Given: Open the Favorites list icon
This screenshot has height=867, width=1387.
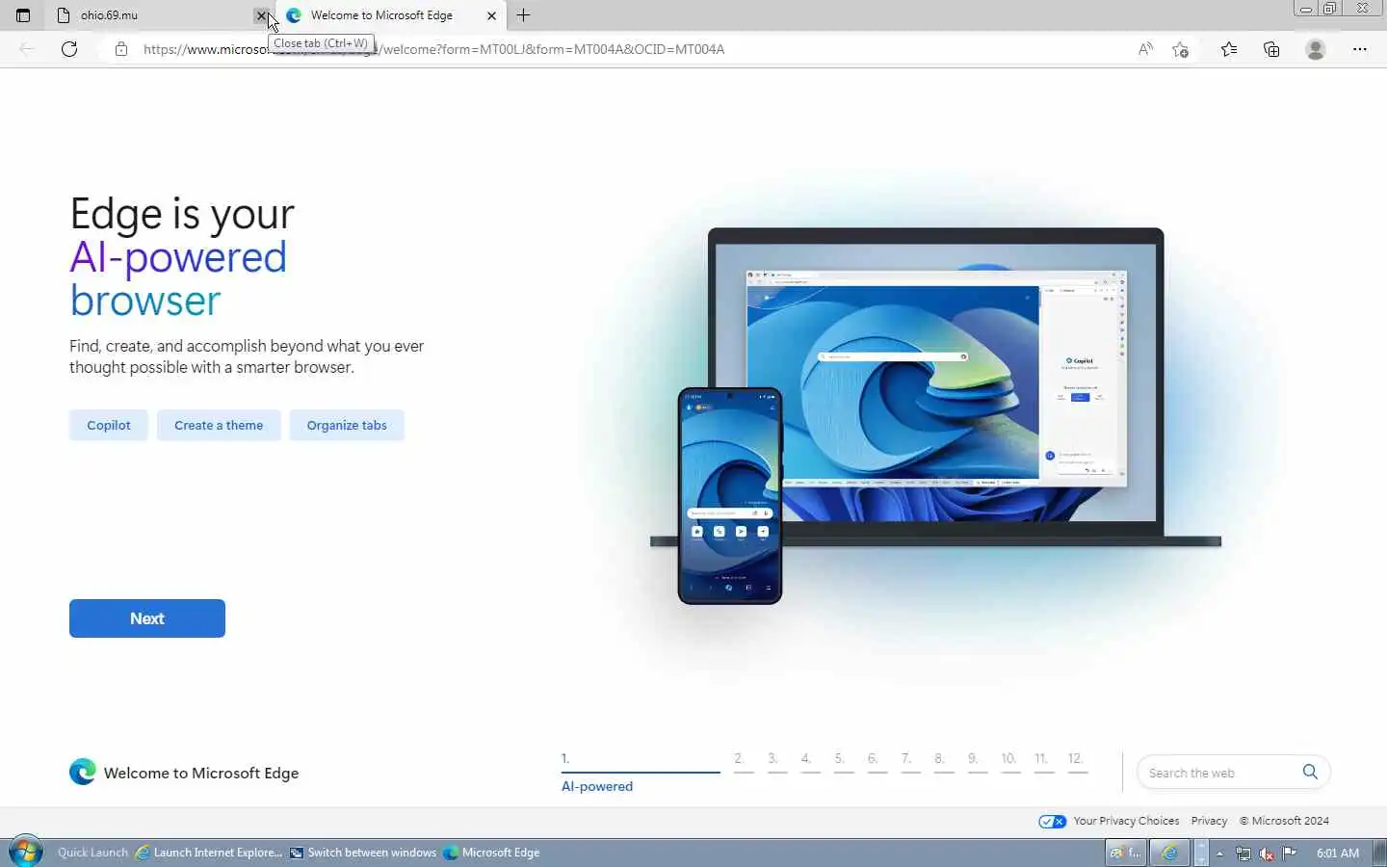Looking at the screenshot, I should pos(1229,49).
